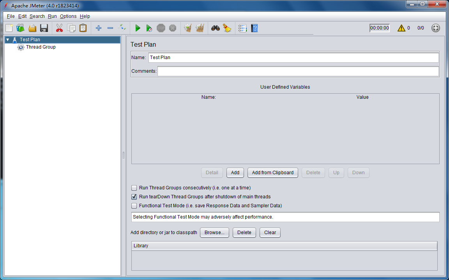Click the variables Delete button

313,173
